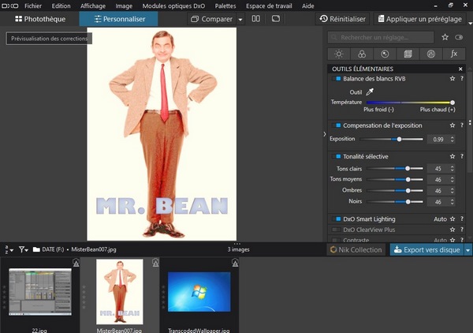Toggle the Balance des blancs RVB correction
Viewport: 473px width, 333px height.
pyautogui.click(x=336, y=78)
